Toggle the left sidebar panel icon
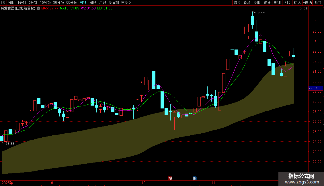 [x=3, y=3]
